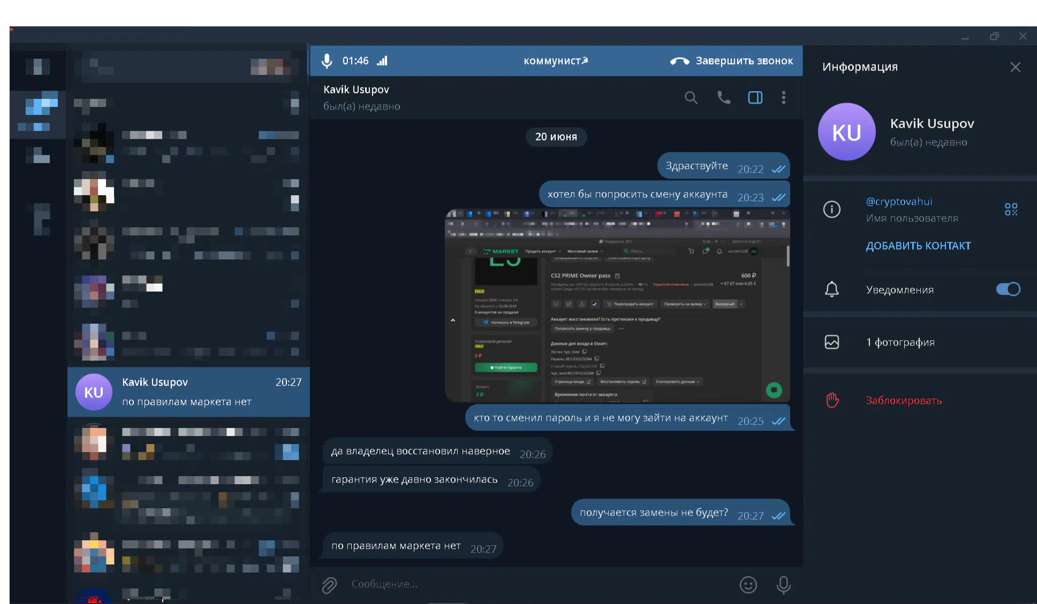Click the red block hand icon
The width and height of the screenshot is (1037, 604).
[832, 400]
